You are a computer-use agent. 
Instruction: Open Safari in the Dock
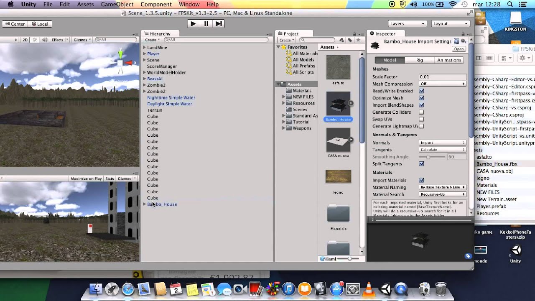[x=128, y=289]
